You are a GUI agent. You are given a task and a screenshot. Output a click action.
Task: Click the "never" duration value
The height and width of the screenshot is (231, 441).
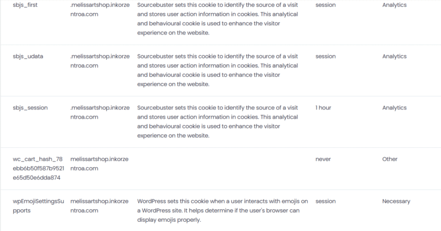[323, 159]
